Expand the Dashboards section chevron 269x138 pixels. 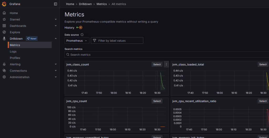(x=56, y=26)
